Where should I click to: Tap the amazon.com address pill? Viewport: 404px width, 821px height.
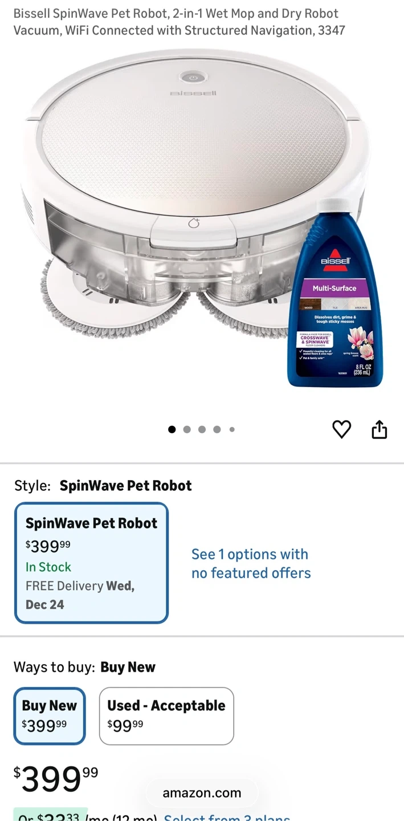coord(202,793)
